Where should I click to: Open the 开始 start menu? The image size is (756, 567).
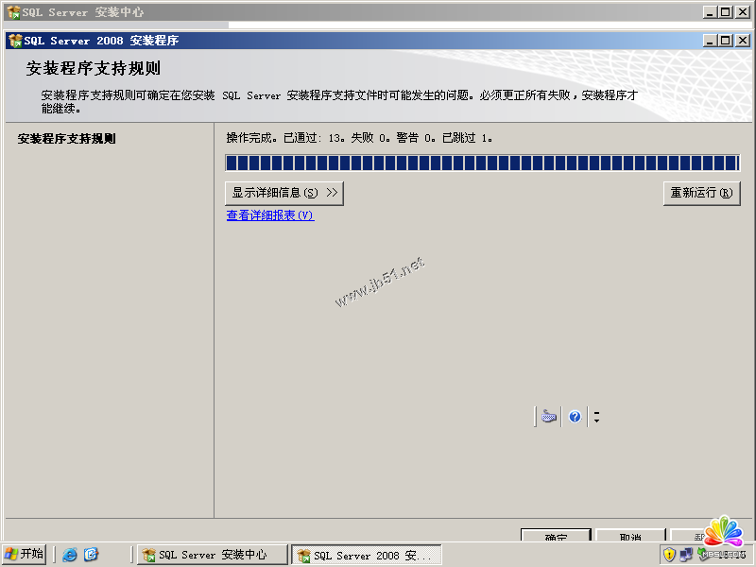[x=25, y=554]
